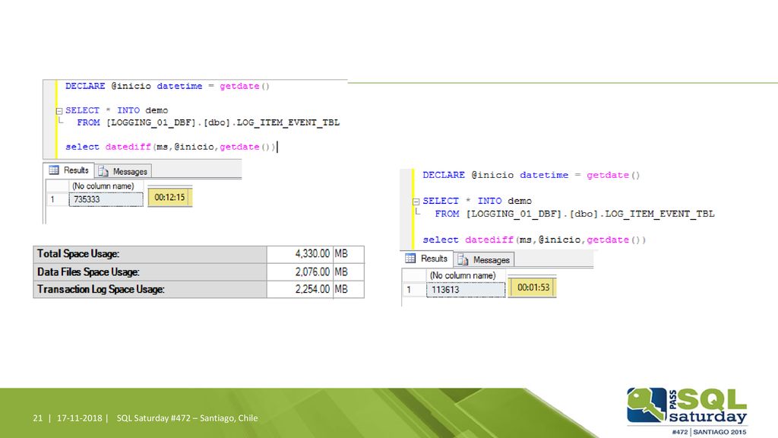
Task: Click the 2,254.00 value
Action: point(312,290)
